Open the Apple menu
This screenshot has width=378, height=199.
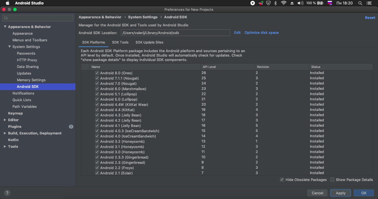coord(7,3)
